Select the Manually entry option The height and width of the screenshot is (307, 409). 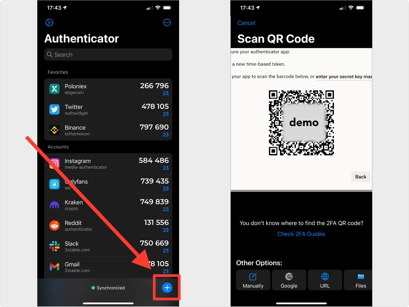253,280
